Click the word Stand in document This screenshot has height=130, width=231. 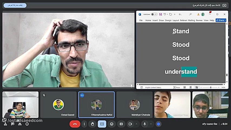point(181,31)
